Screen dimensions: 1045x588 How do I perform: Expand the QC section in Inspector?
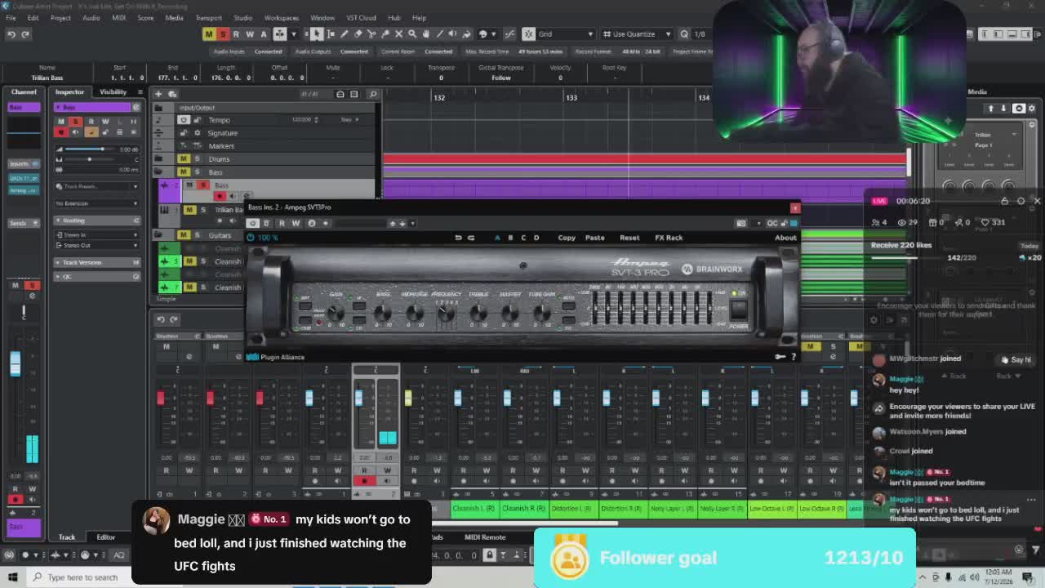[96, 276]
